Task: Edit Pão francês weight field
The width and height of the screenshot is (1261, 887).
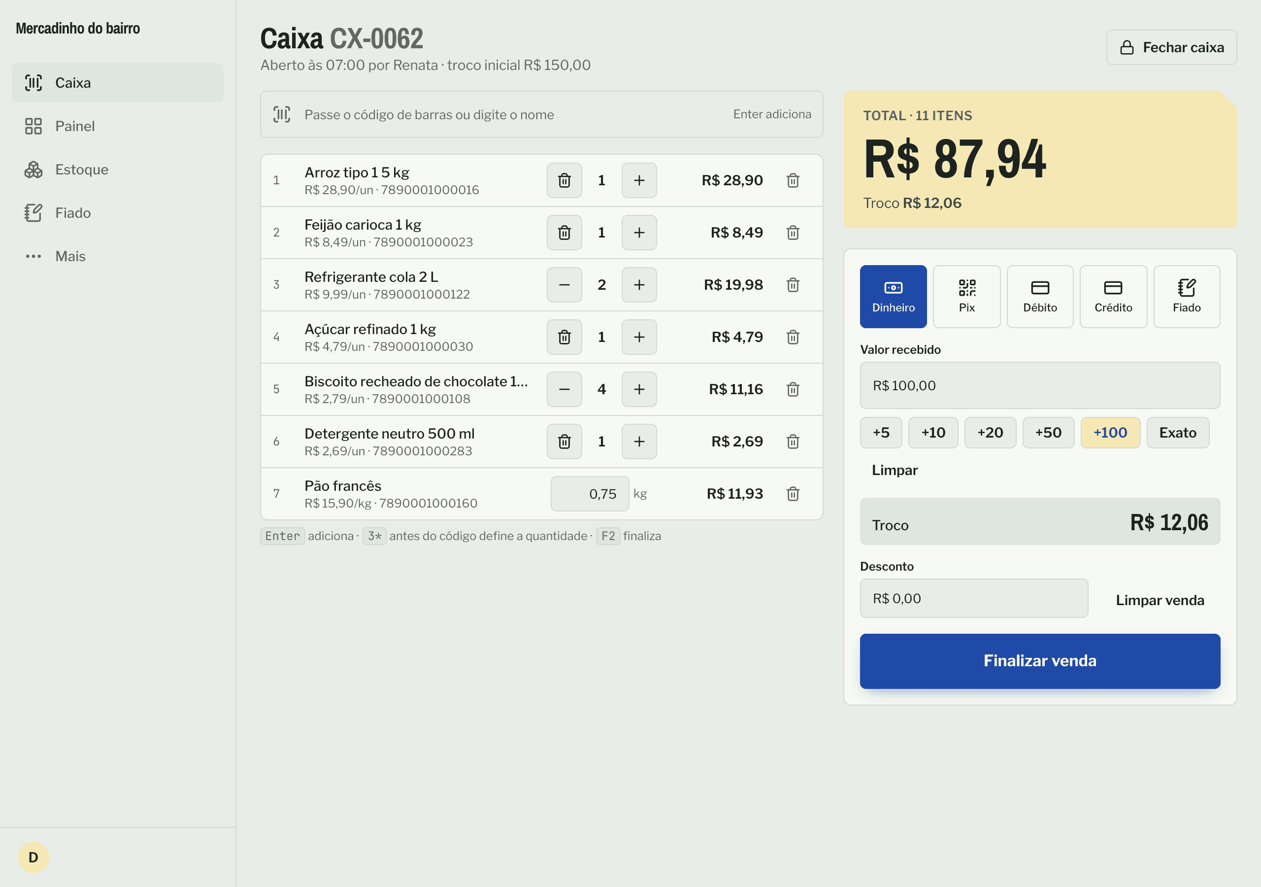Action: (x=589, y=493)
